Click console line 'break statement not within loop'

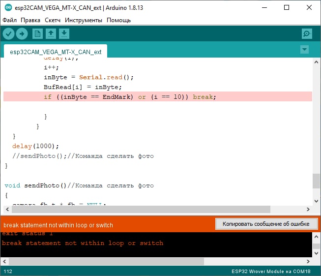pyautogui.click(x=83, y=243)
